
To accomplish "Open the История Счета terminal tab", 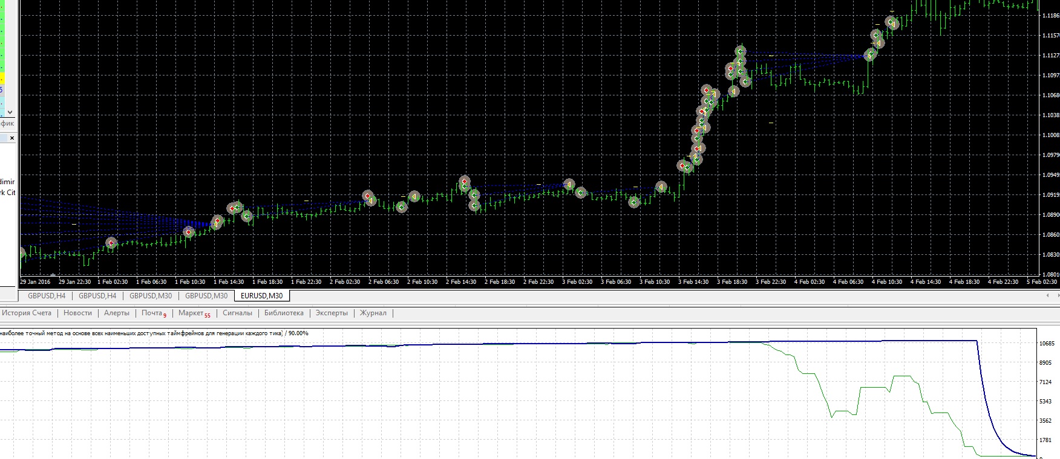I will pos(27,313).
